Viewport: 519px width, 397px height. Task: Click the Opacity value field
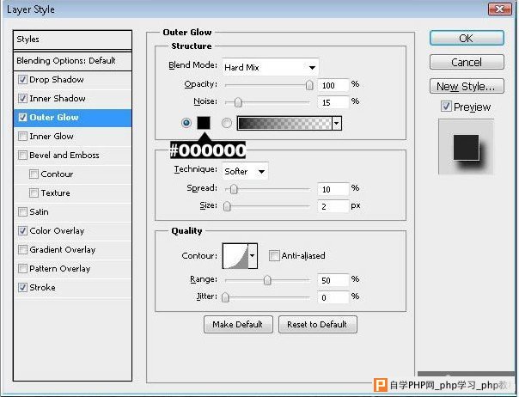pyautogui.click(x=333, y=85)
